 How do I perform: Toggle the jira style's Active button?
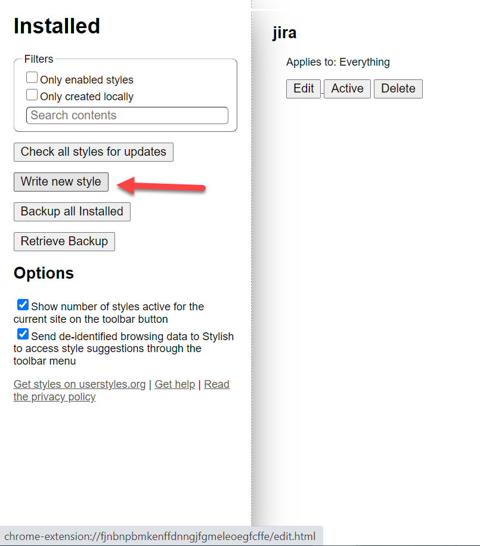pos(348,89)
